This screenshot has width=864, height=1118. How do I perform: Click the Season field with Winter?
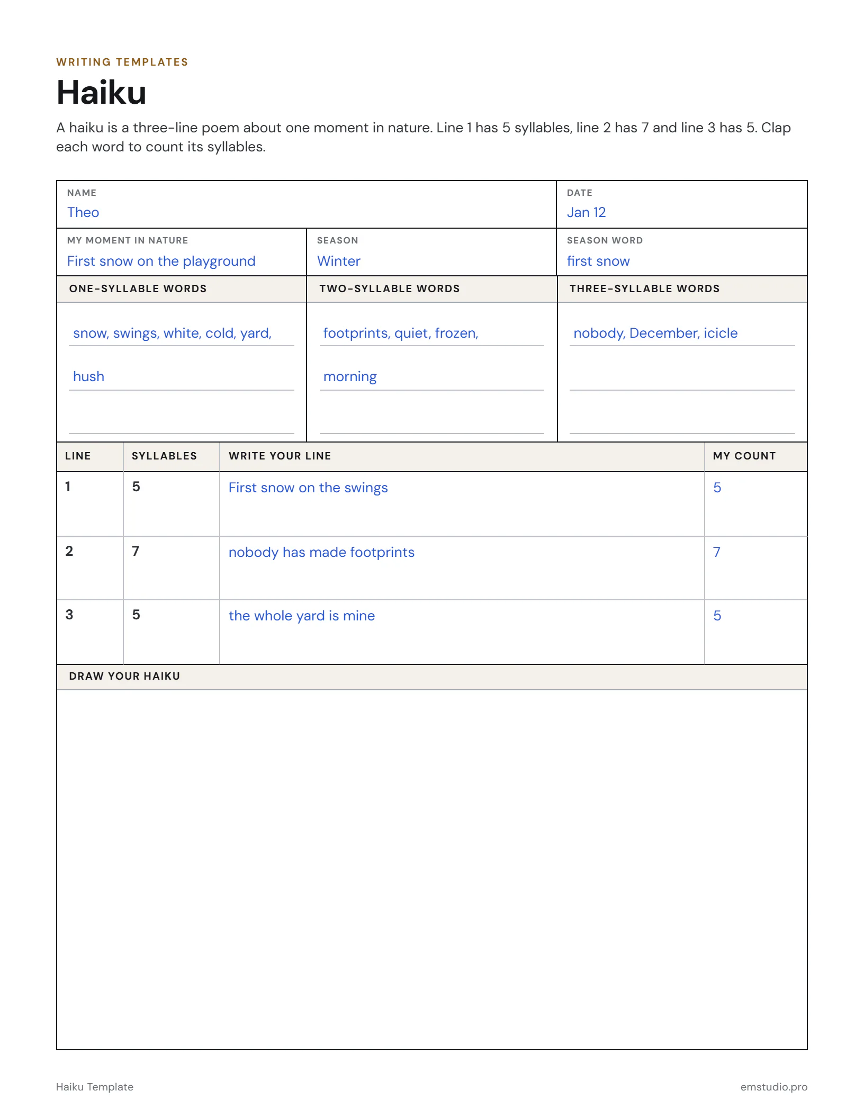(431, 253)
